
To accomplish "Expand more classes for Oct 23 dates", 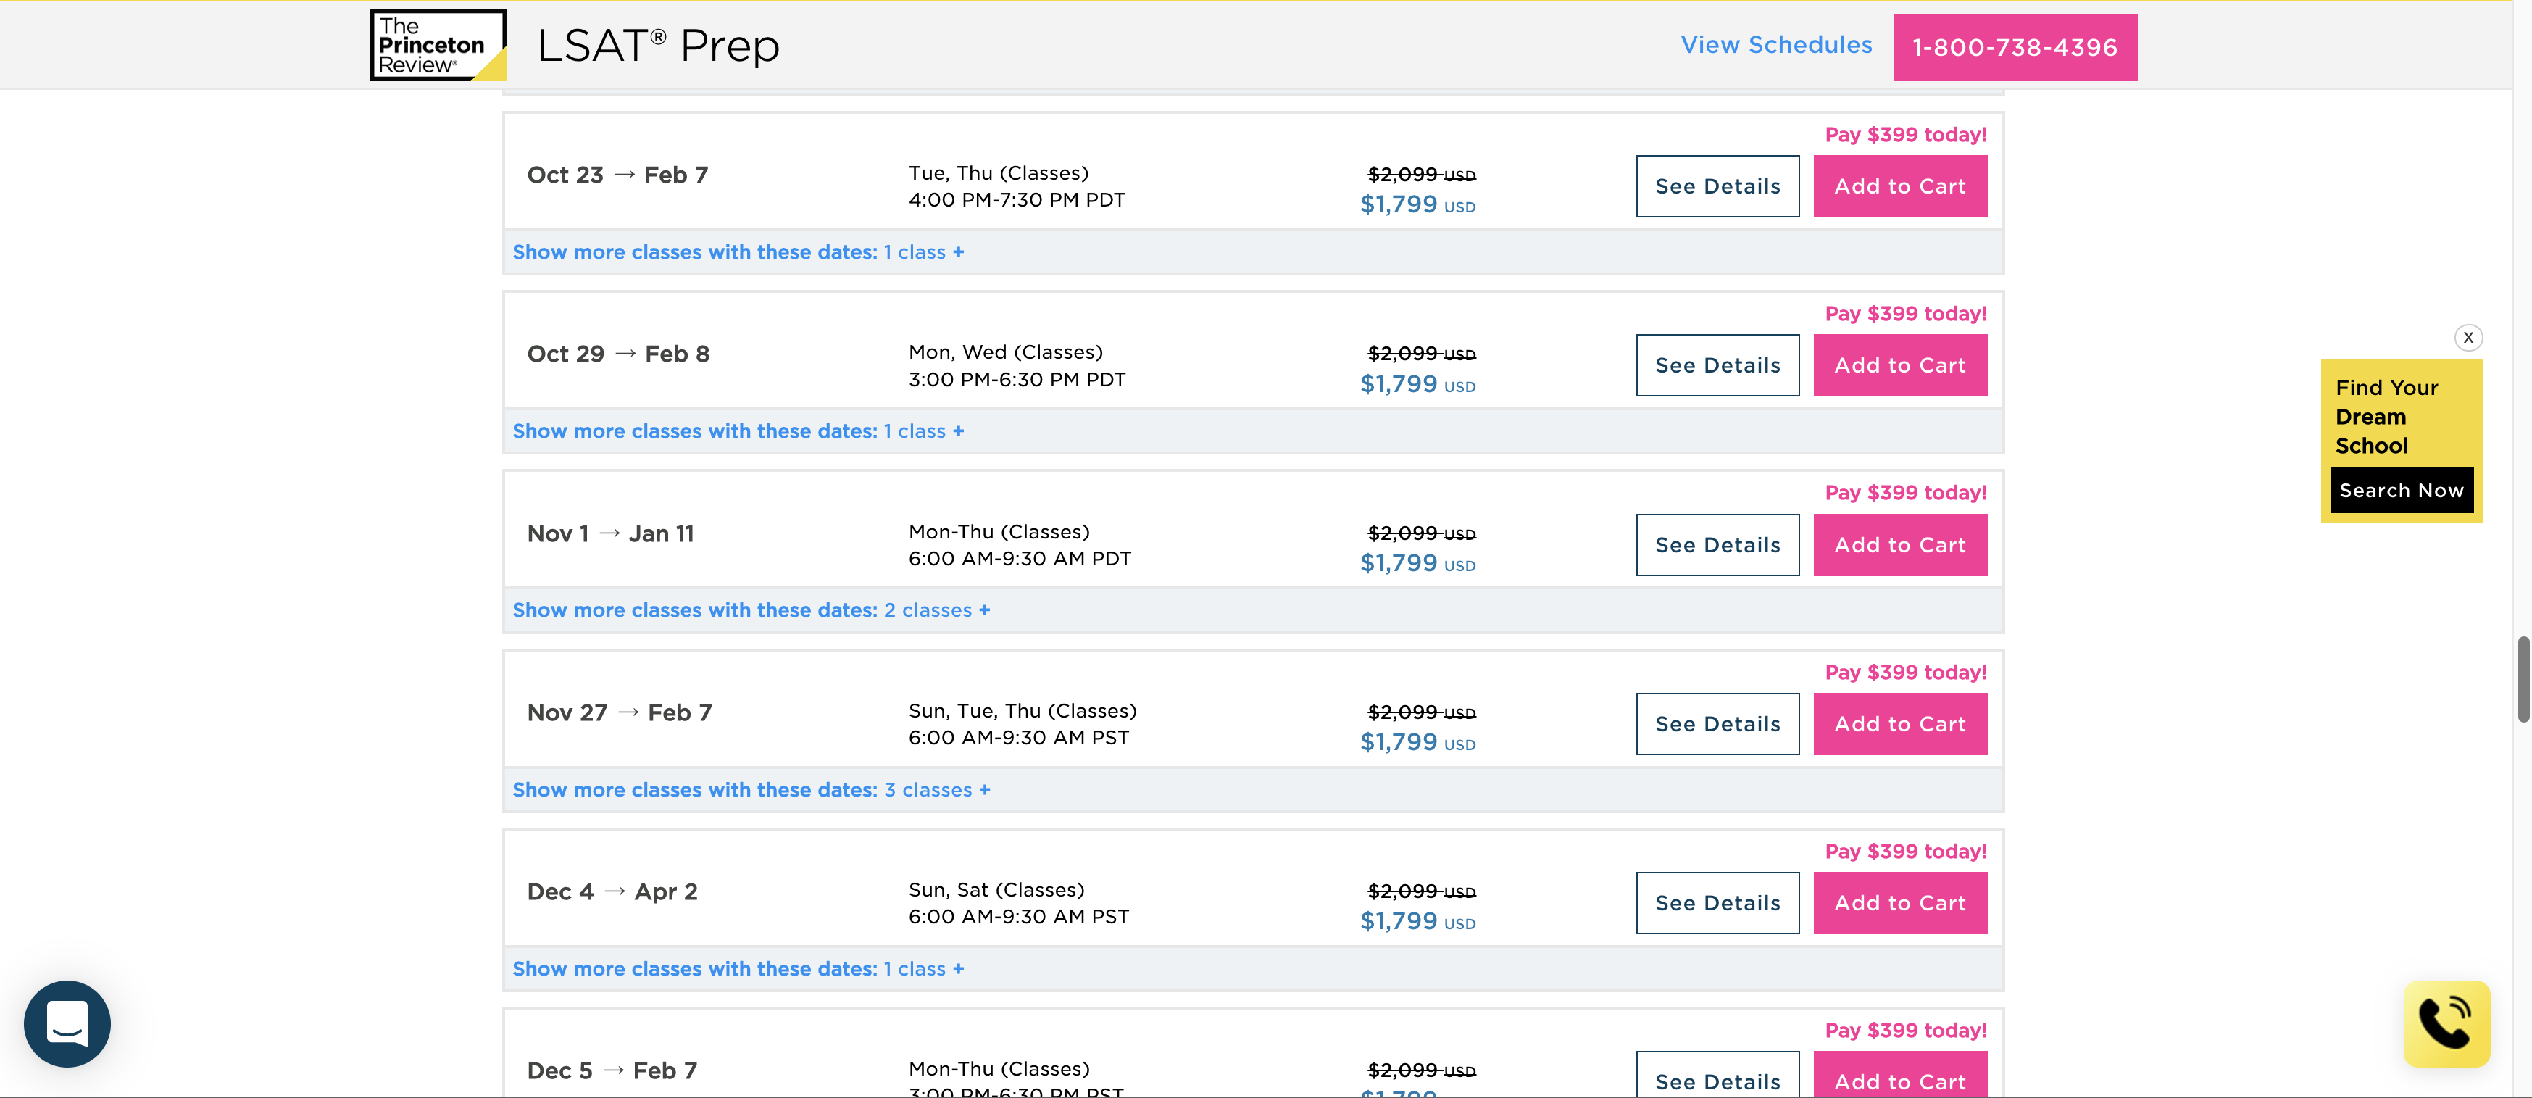I will click(737, 253).
